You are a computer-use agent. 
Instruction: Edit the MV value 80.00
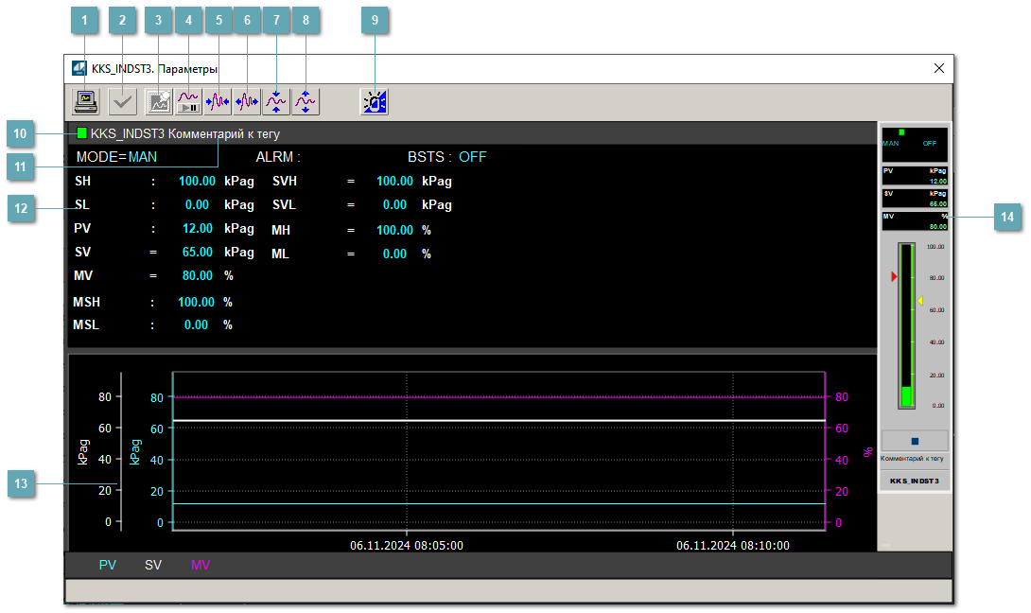tap(200, 276)
